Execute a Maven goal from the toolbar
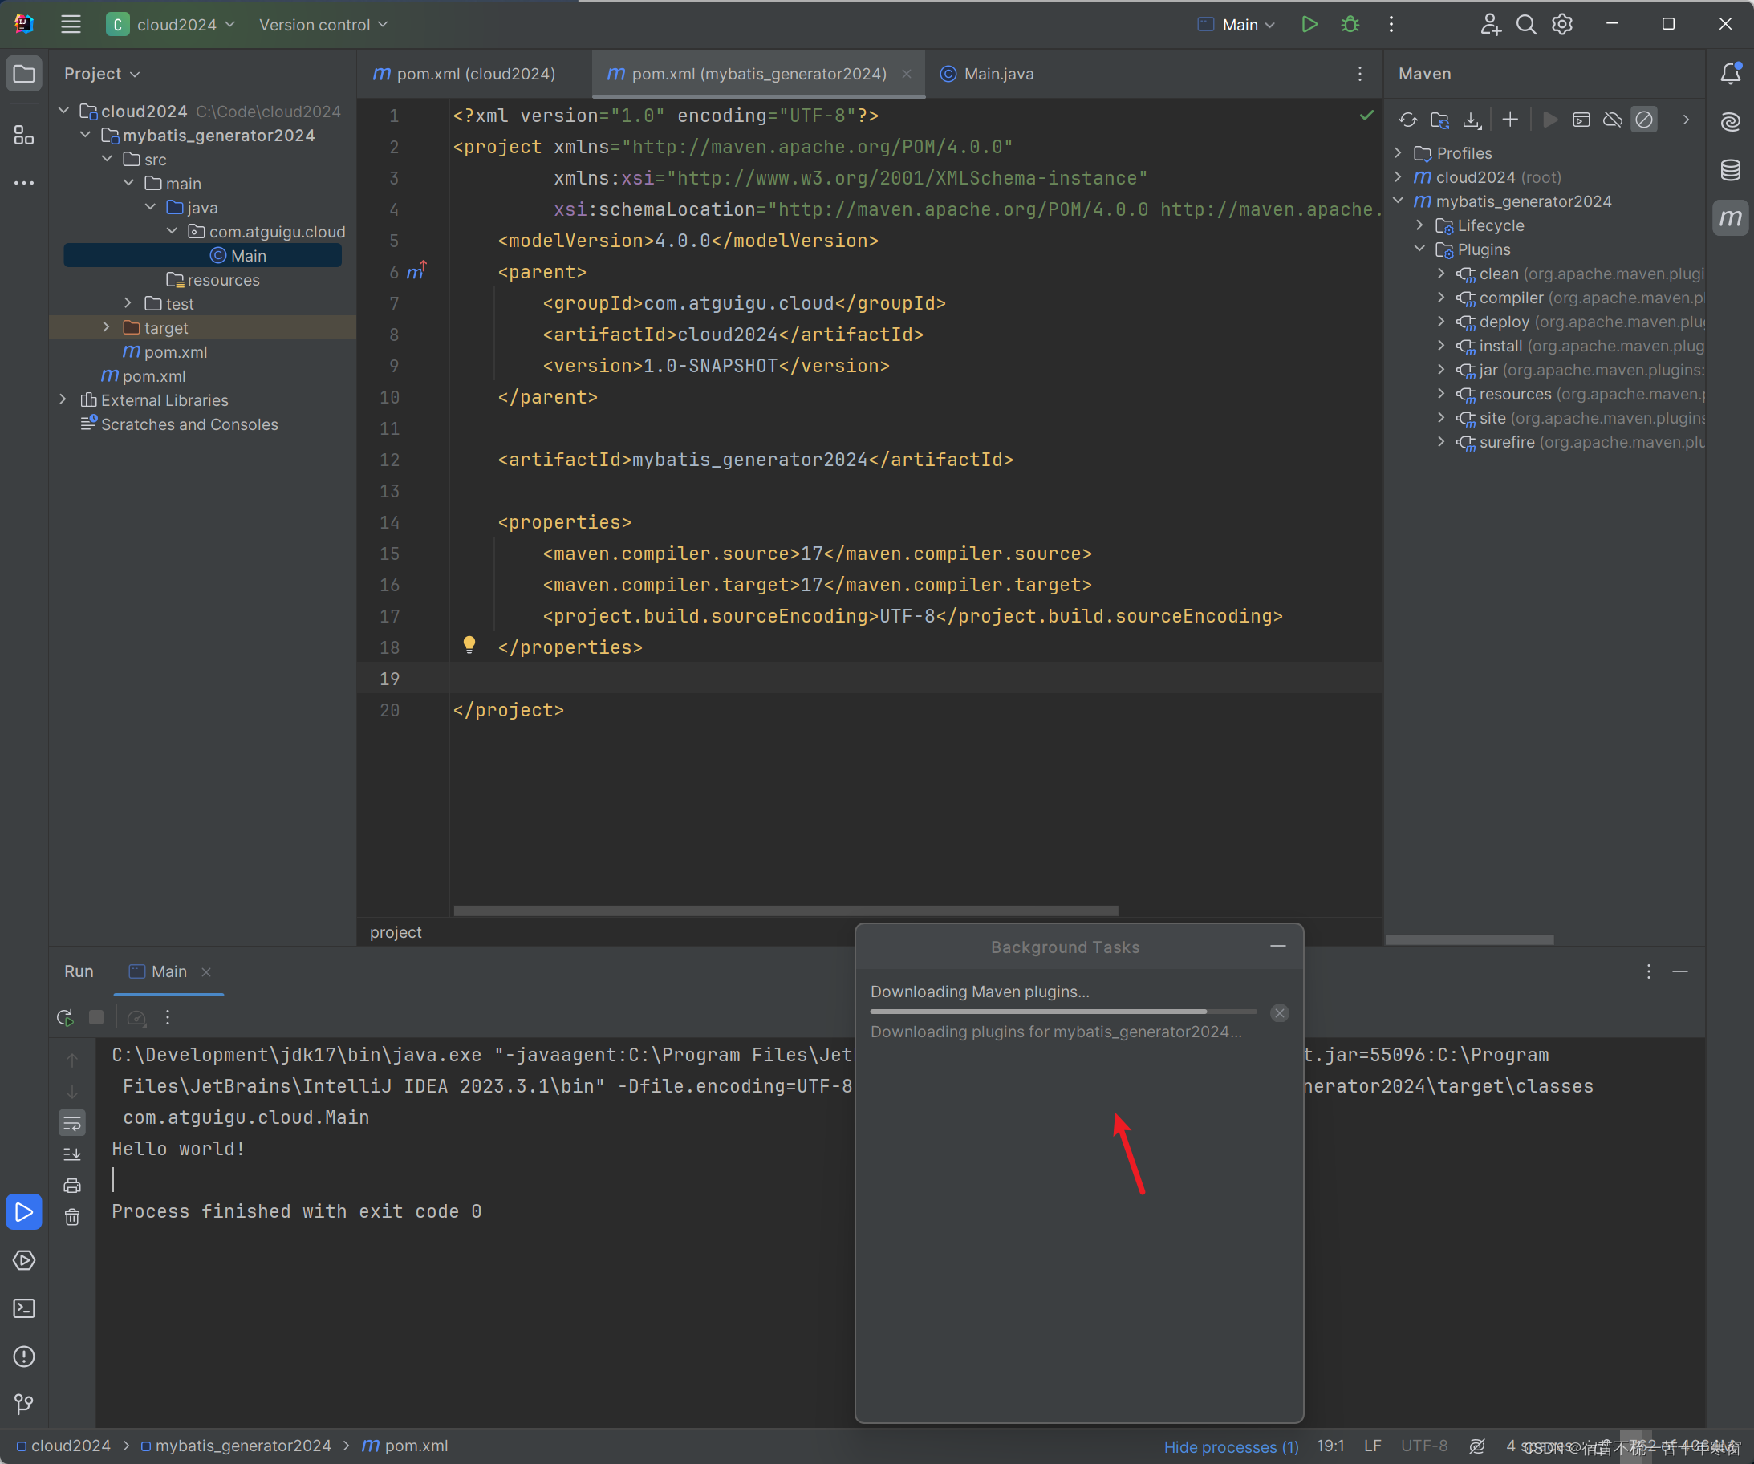This screenshot has height=1464, width=1754. [x=1581, y=120]
